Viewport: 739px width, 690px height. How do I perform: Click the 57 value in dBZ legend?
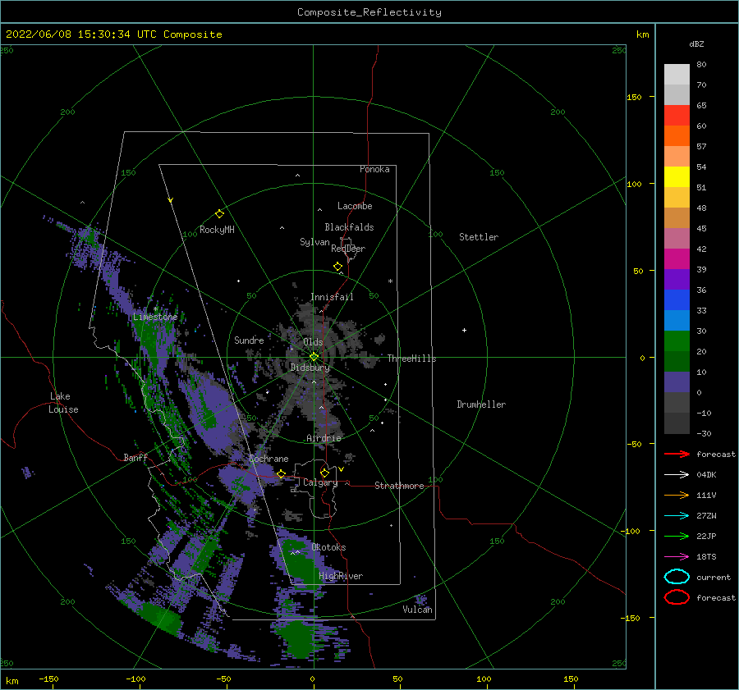click(701, 147)
